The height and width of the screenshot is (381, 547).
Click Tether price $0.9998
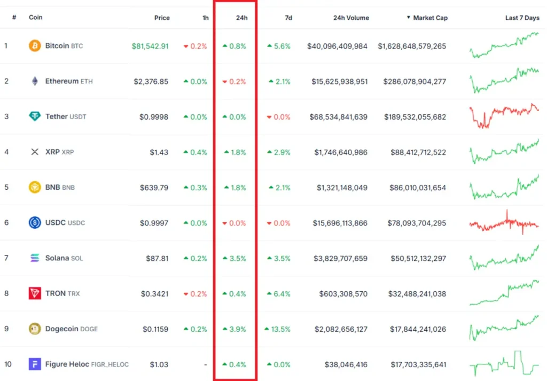click(154, 117)
